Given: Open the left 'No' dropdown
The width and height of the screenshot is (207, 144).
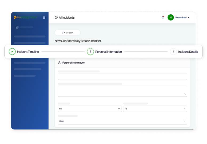Looking at the screenshot, I should pos(90,109).
